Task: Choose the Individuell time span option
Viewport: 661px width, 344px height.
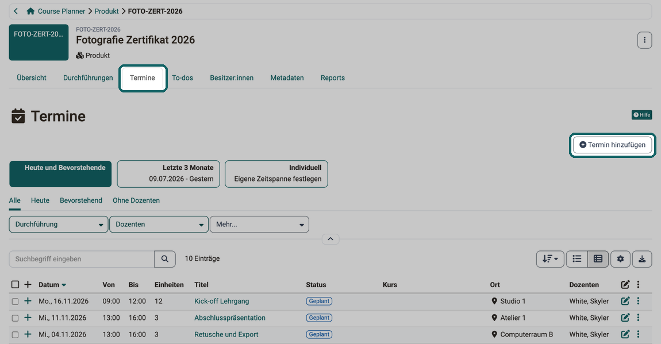Action: pos(276,174)
